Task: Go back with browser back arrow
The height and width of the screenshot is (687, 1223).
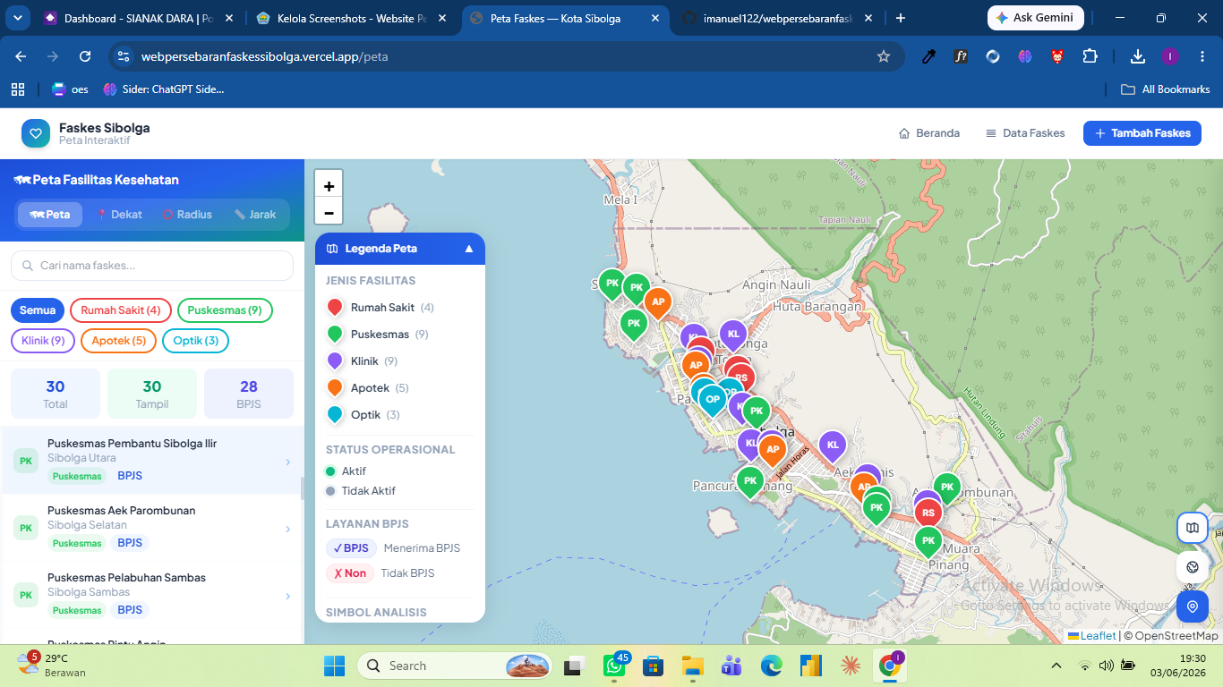Action: coord(21,56)
